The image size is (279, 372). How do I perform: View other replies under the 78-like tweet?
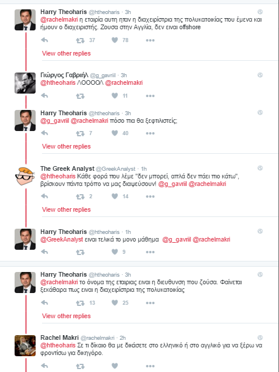pyautogui.click(x=67, y=53)
